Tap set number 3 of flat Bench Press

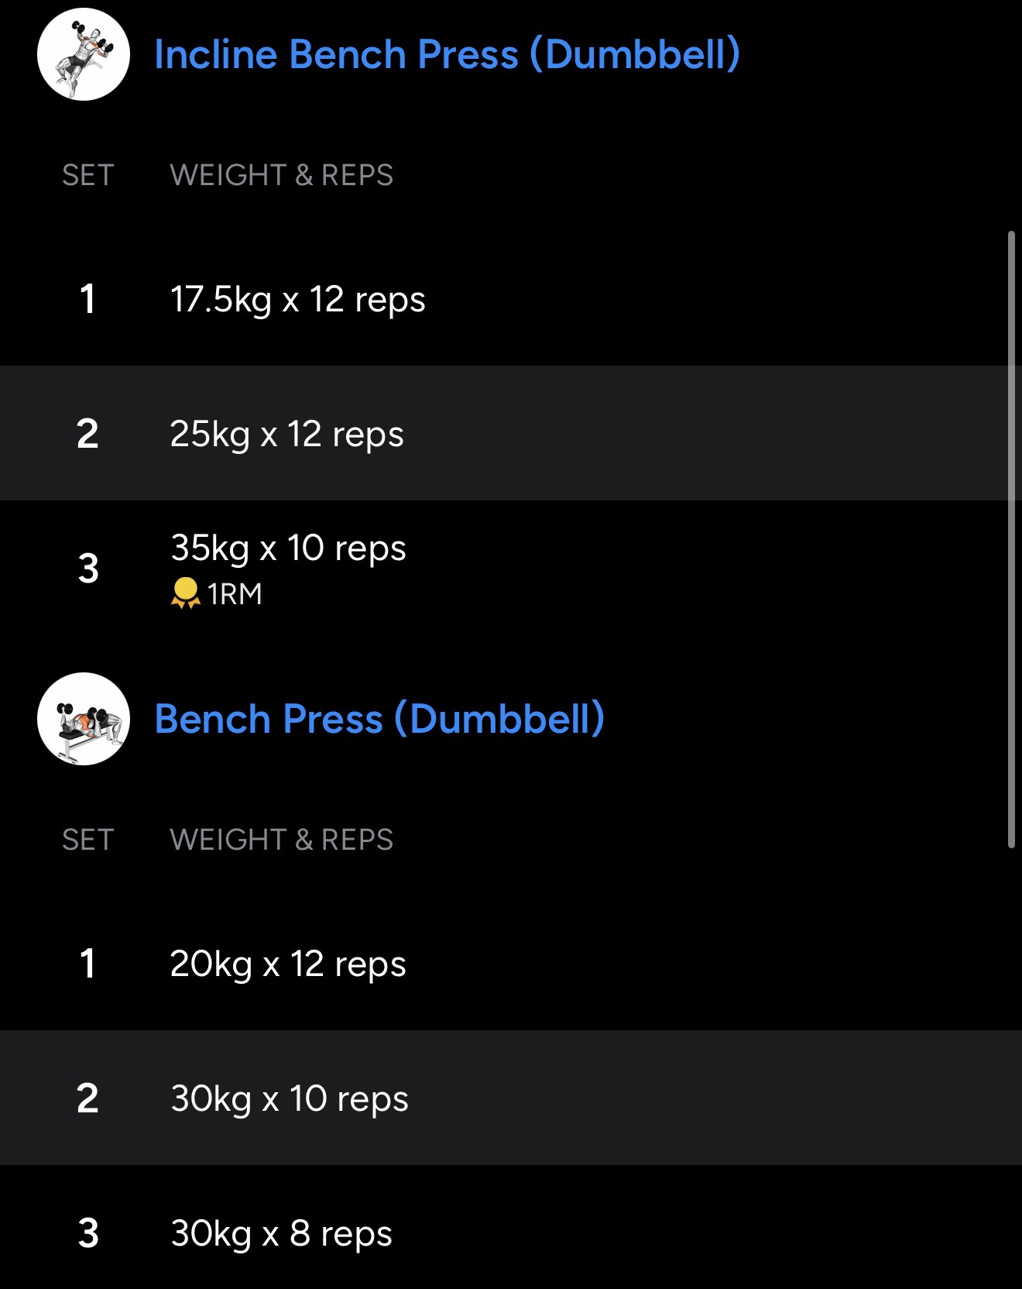click(x=88, y=1233)
